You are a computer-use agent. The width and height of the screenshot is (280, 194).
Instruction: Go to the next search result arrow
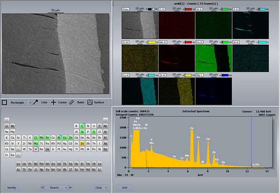point(71,188)
